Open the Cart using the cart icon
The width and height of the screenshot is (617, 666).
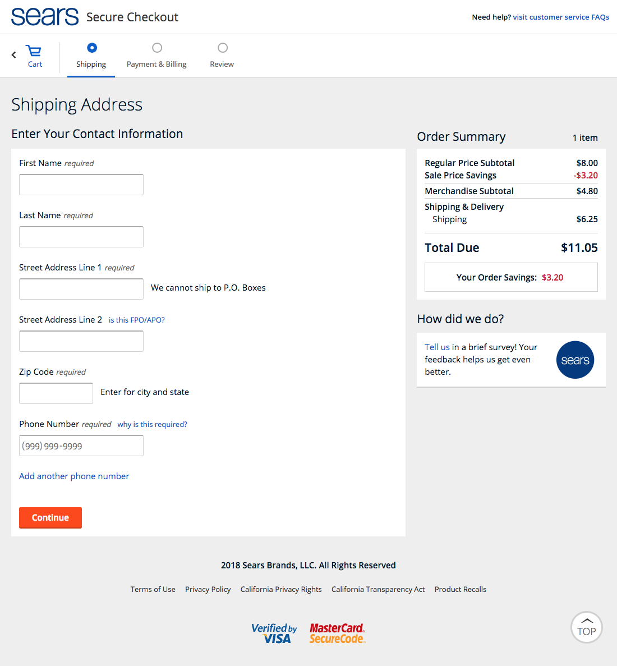coord(34,50)
